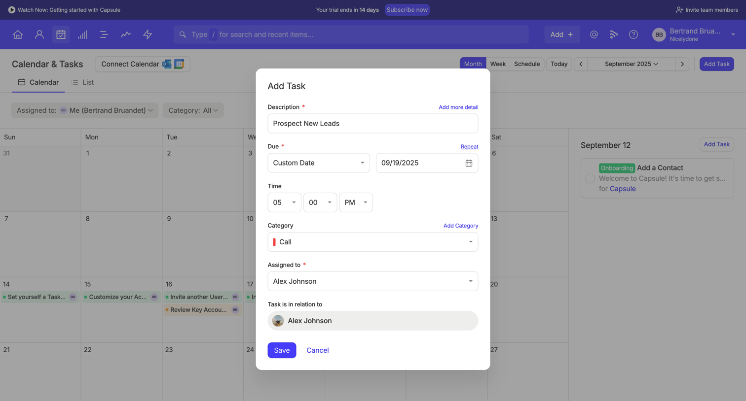Image resolution: width=746 pixels, height=401 pixels.
Task: Open the Calendar & Tasks nav icon
Action: click(61, 34)
